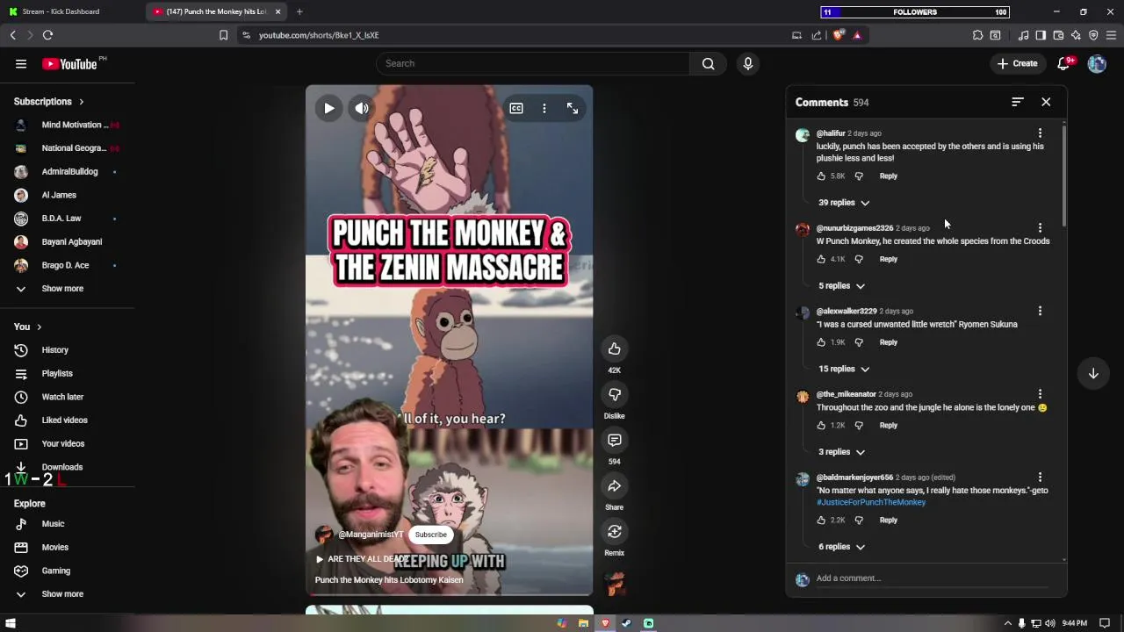The image size is (1124, 632).
Task: Click the search magnifier button
Action: pyautogui.click(x=708, y=63)
